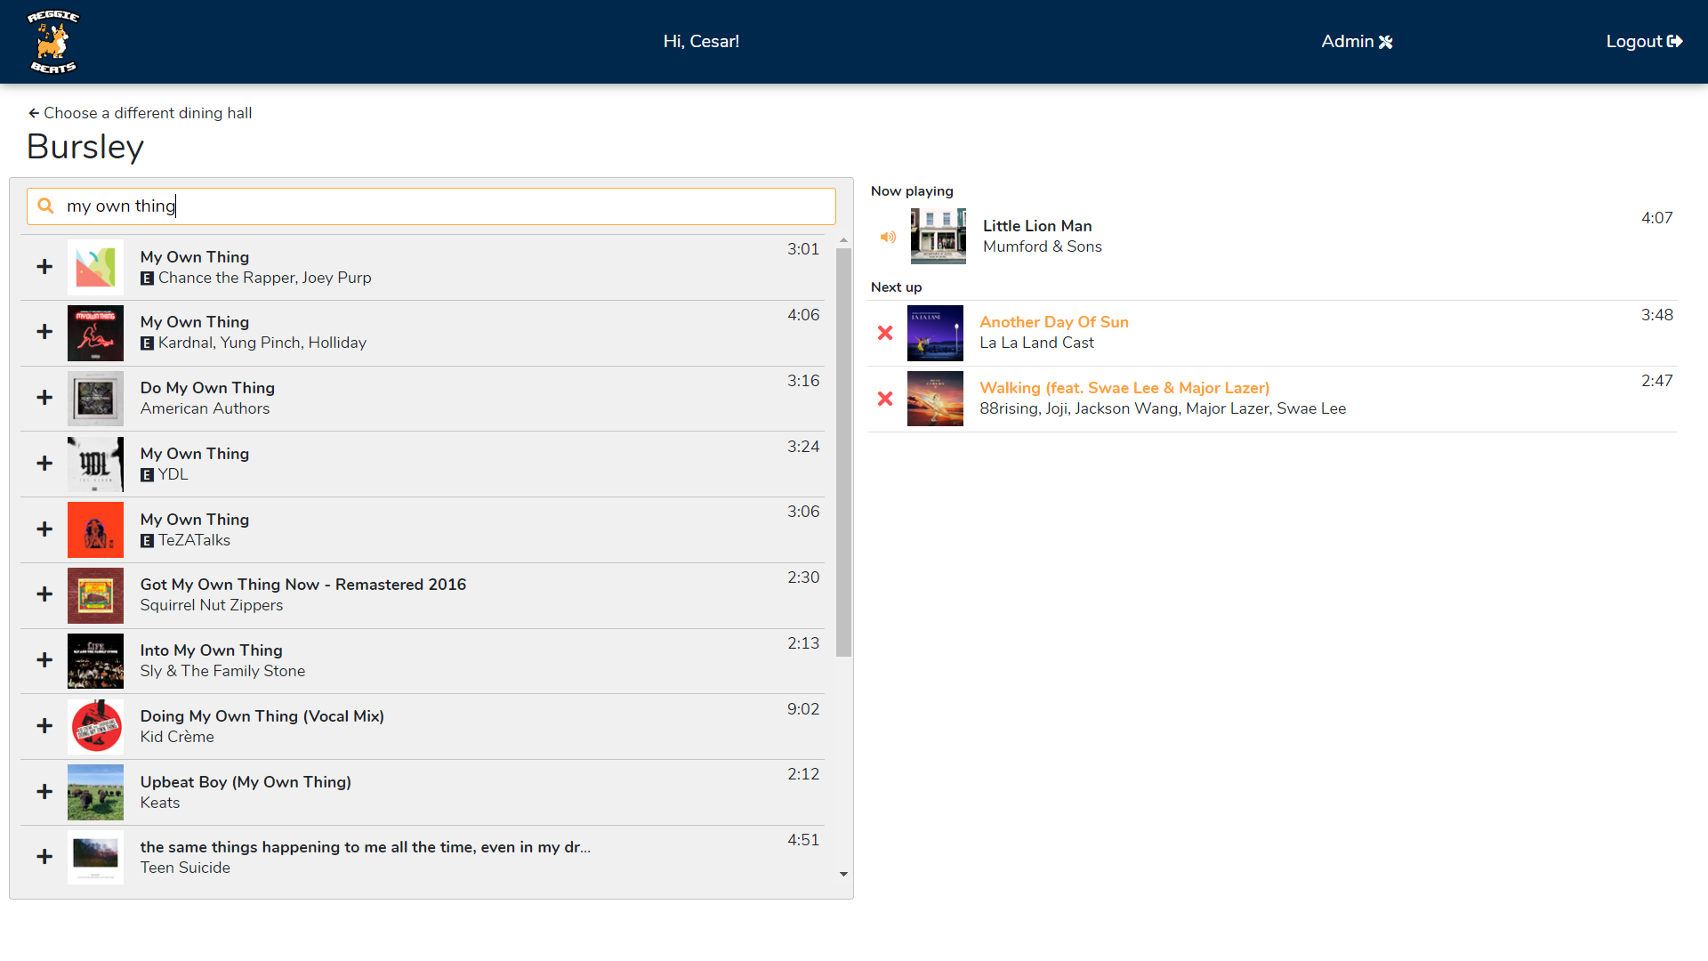Click the La La Land Cast artist text
1708x961 pixels.
(1036, 343)
